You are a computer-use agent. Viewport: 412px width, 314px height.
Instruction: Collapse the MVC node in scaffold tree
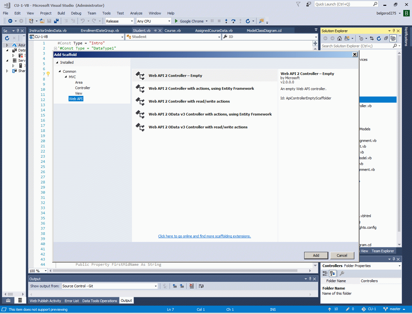click(x=66, y=77)
